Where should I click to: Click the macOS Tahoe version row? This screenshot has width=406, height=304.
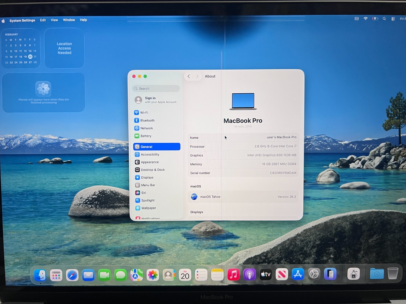(x=243, y=197)
